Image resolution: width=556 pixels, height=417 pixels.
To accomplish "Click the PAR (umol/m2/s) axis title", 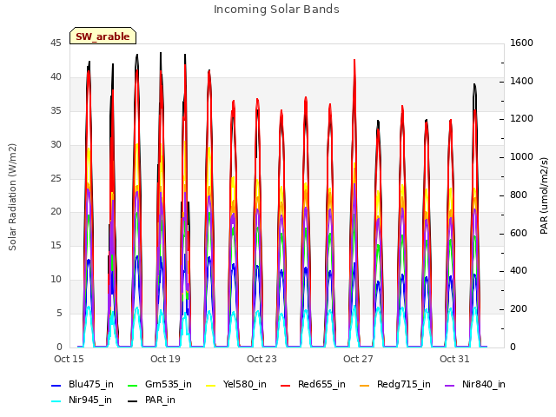I will pyautogui.click(x=544, y=195).
